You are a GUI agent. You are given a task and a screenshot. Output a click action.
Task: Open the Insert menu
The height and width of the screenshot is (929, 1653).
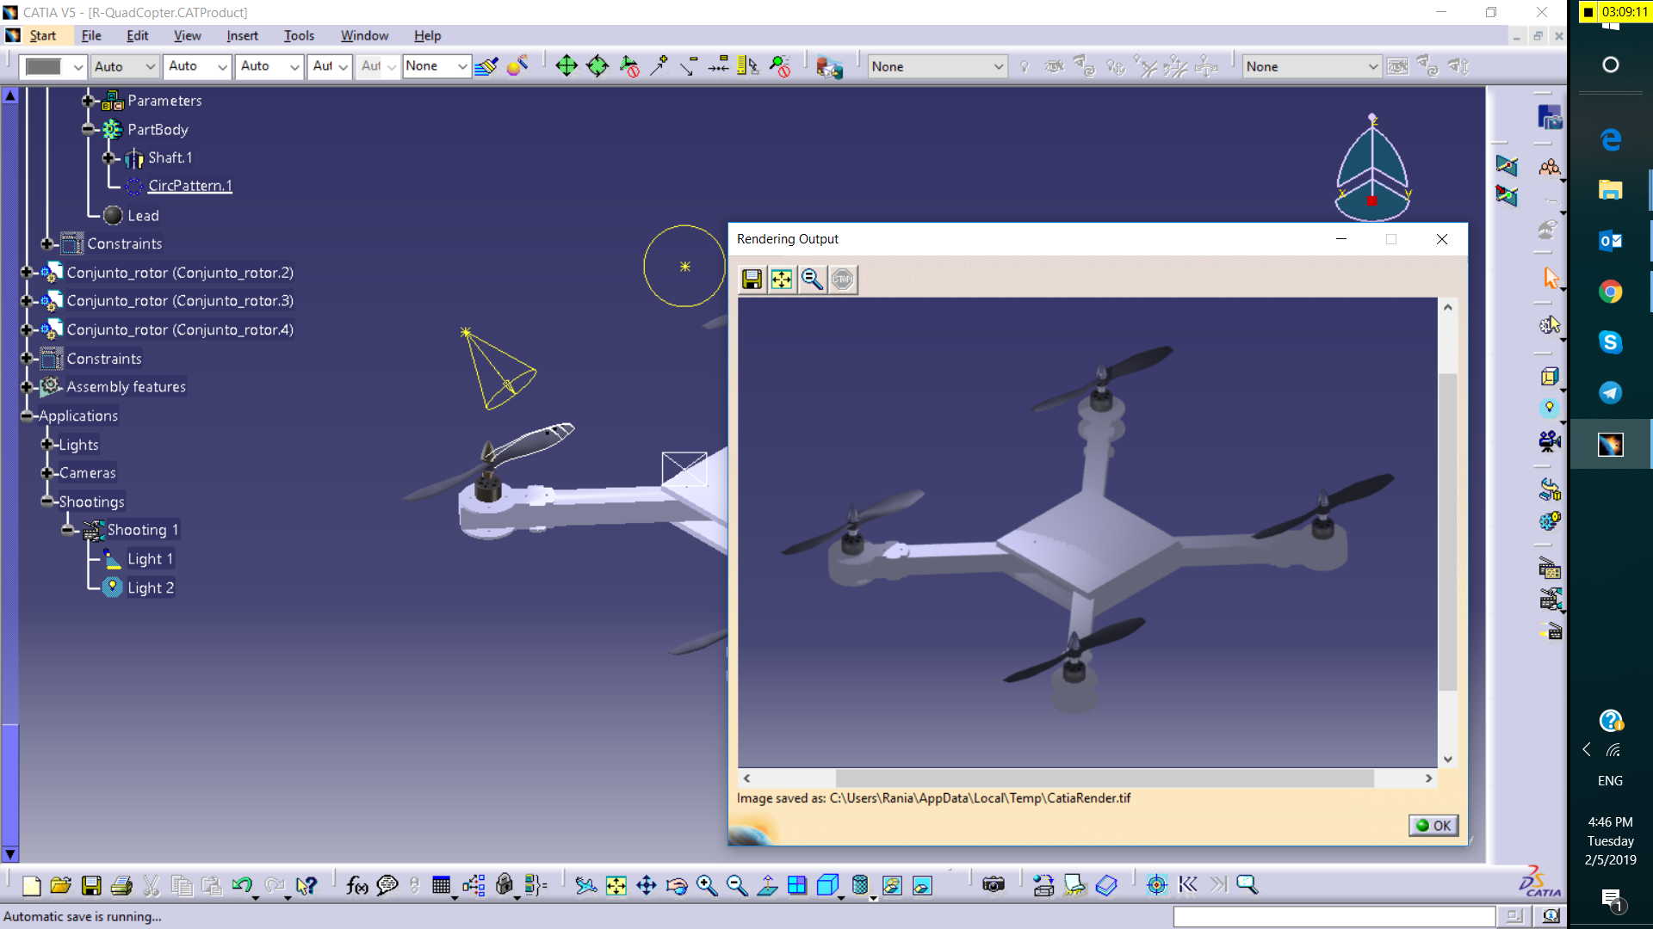click(242, 35)
